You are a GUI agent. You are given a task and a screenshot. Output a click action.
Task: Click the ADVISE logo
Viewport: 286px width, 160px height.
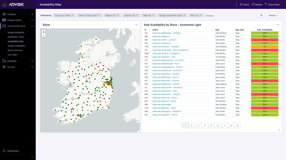pos(13,4)
